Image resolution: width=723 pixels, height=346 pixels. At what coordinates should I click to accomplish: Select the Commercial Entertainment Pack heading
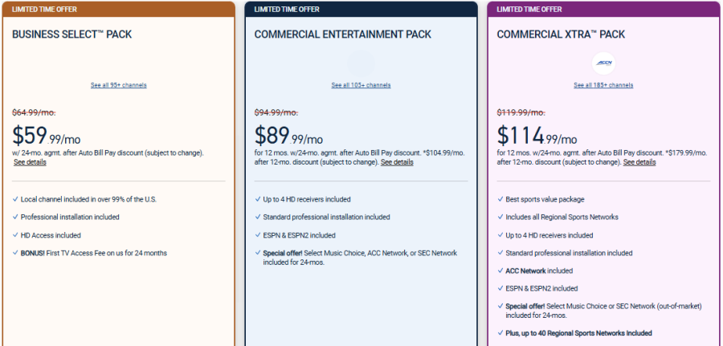click(x=342, y=35)
